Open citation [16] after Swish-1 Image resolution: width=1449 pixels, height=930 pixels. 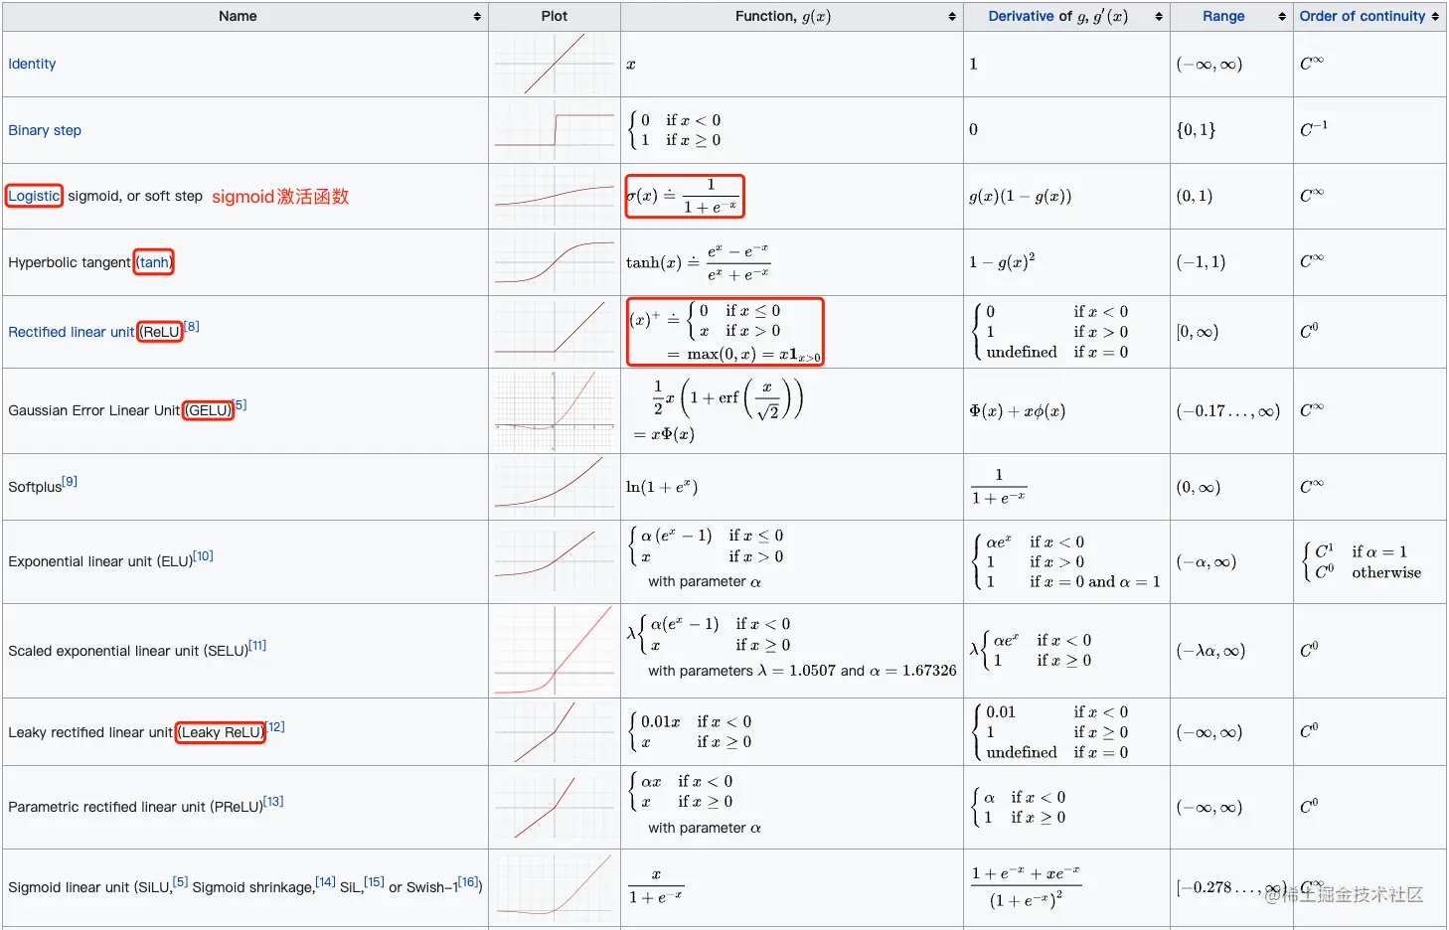(468, 881)
